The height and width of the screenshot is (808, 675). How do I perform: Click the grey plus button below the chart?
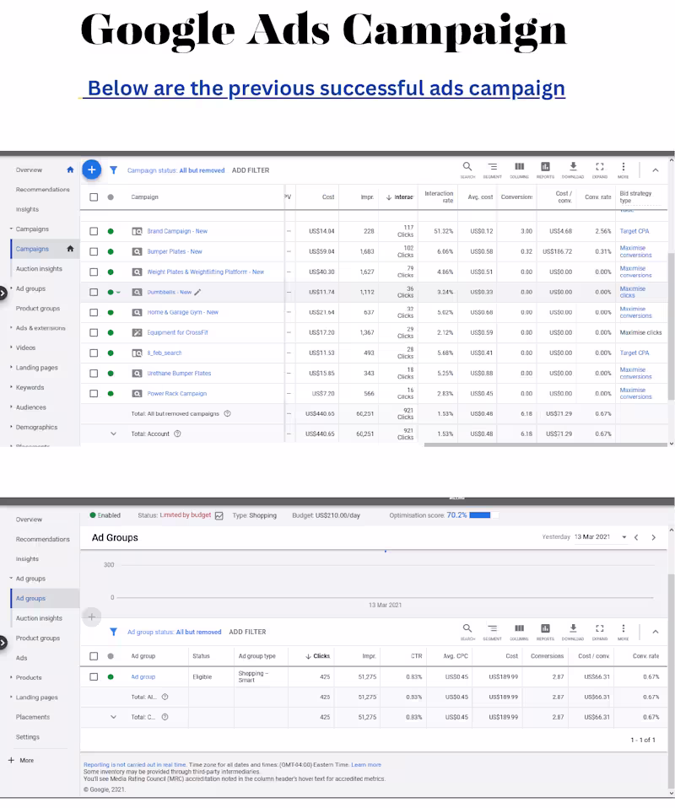[91, 617]
